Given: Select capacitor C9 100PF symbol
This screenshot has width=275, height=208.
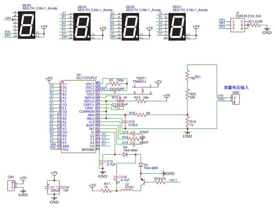Looking at the screenshot, I should 115,91.
